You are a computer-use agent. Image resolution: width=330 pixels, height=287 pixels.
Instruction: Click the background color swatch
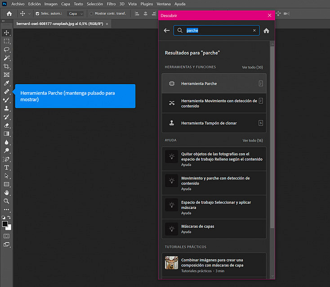tap(9, 228)
